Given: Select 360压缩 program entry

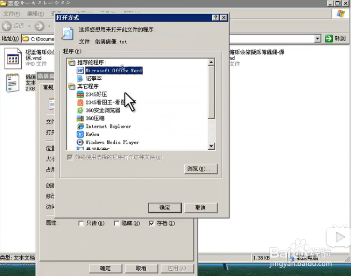Looking at the screenshot, I should pos(95,118).
